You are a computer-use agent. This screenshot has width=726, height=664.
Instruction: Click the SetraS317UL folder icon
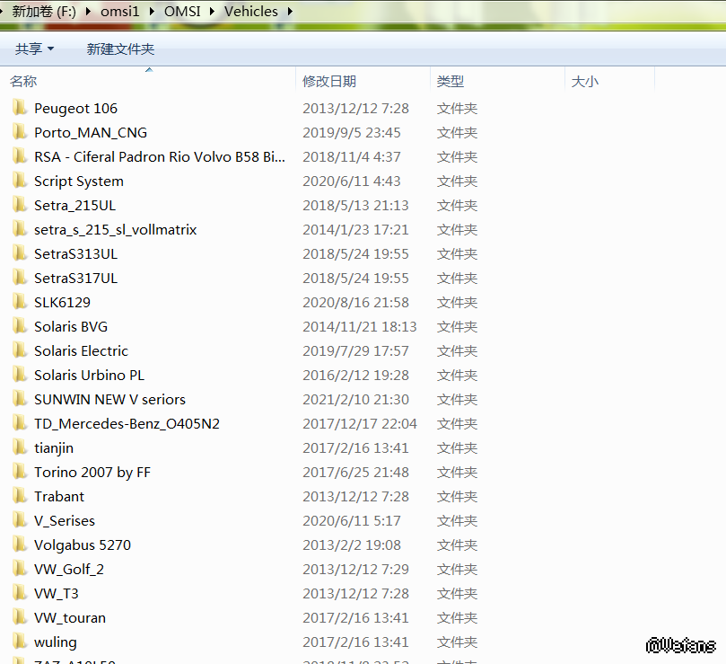click(20, 278)
